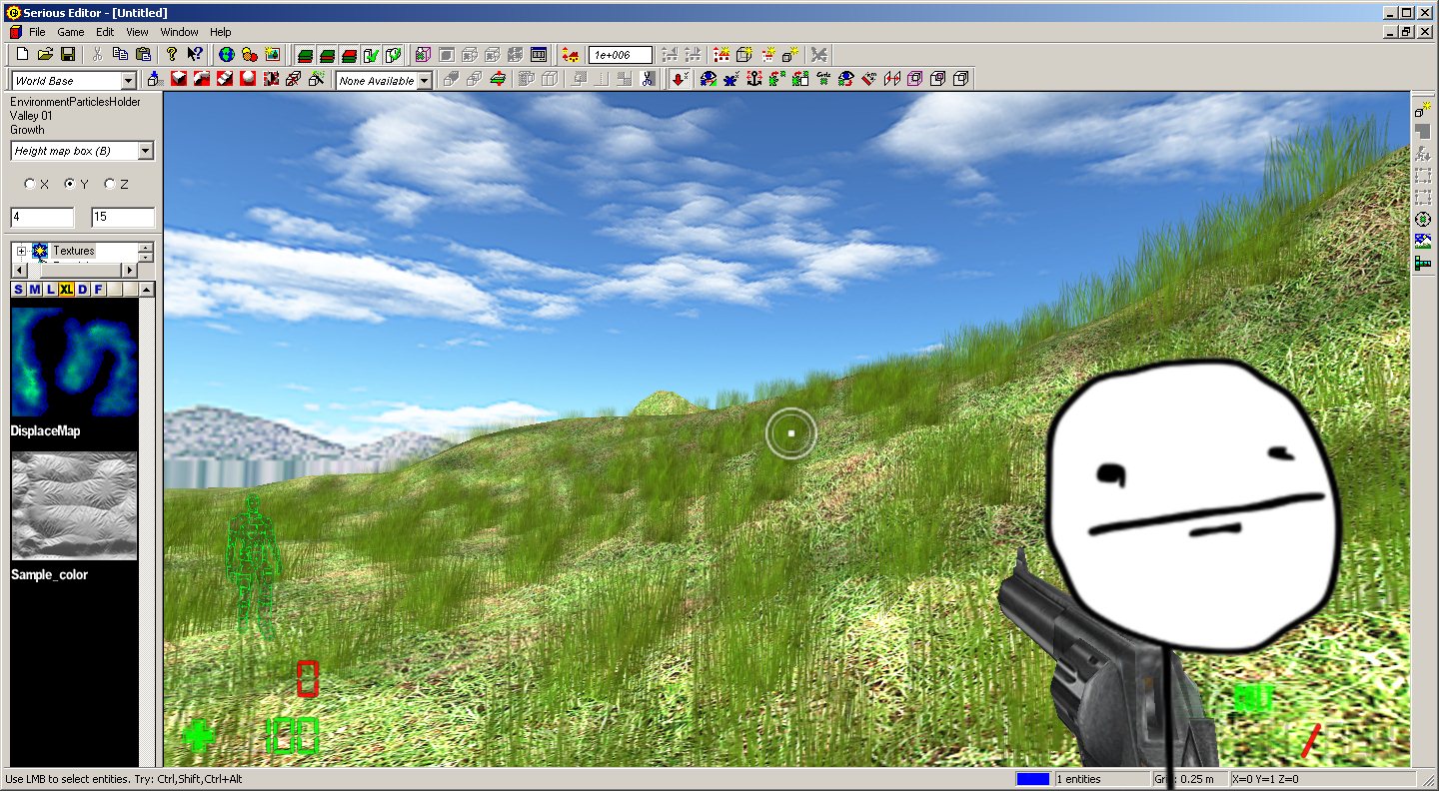
Task: Click the red ball primitive icon
Action: (x=247, y=79)
